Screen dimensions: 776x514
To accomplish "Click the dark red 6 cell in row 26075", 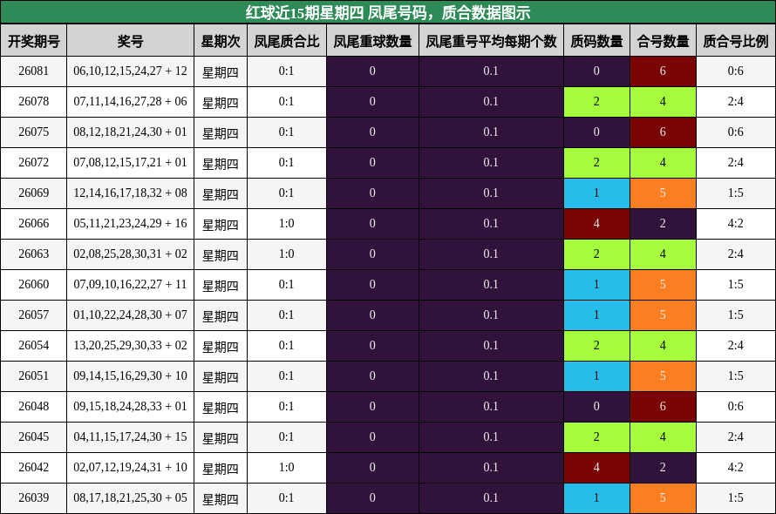I will tap(663, 132).
